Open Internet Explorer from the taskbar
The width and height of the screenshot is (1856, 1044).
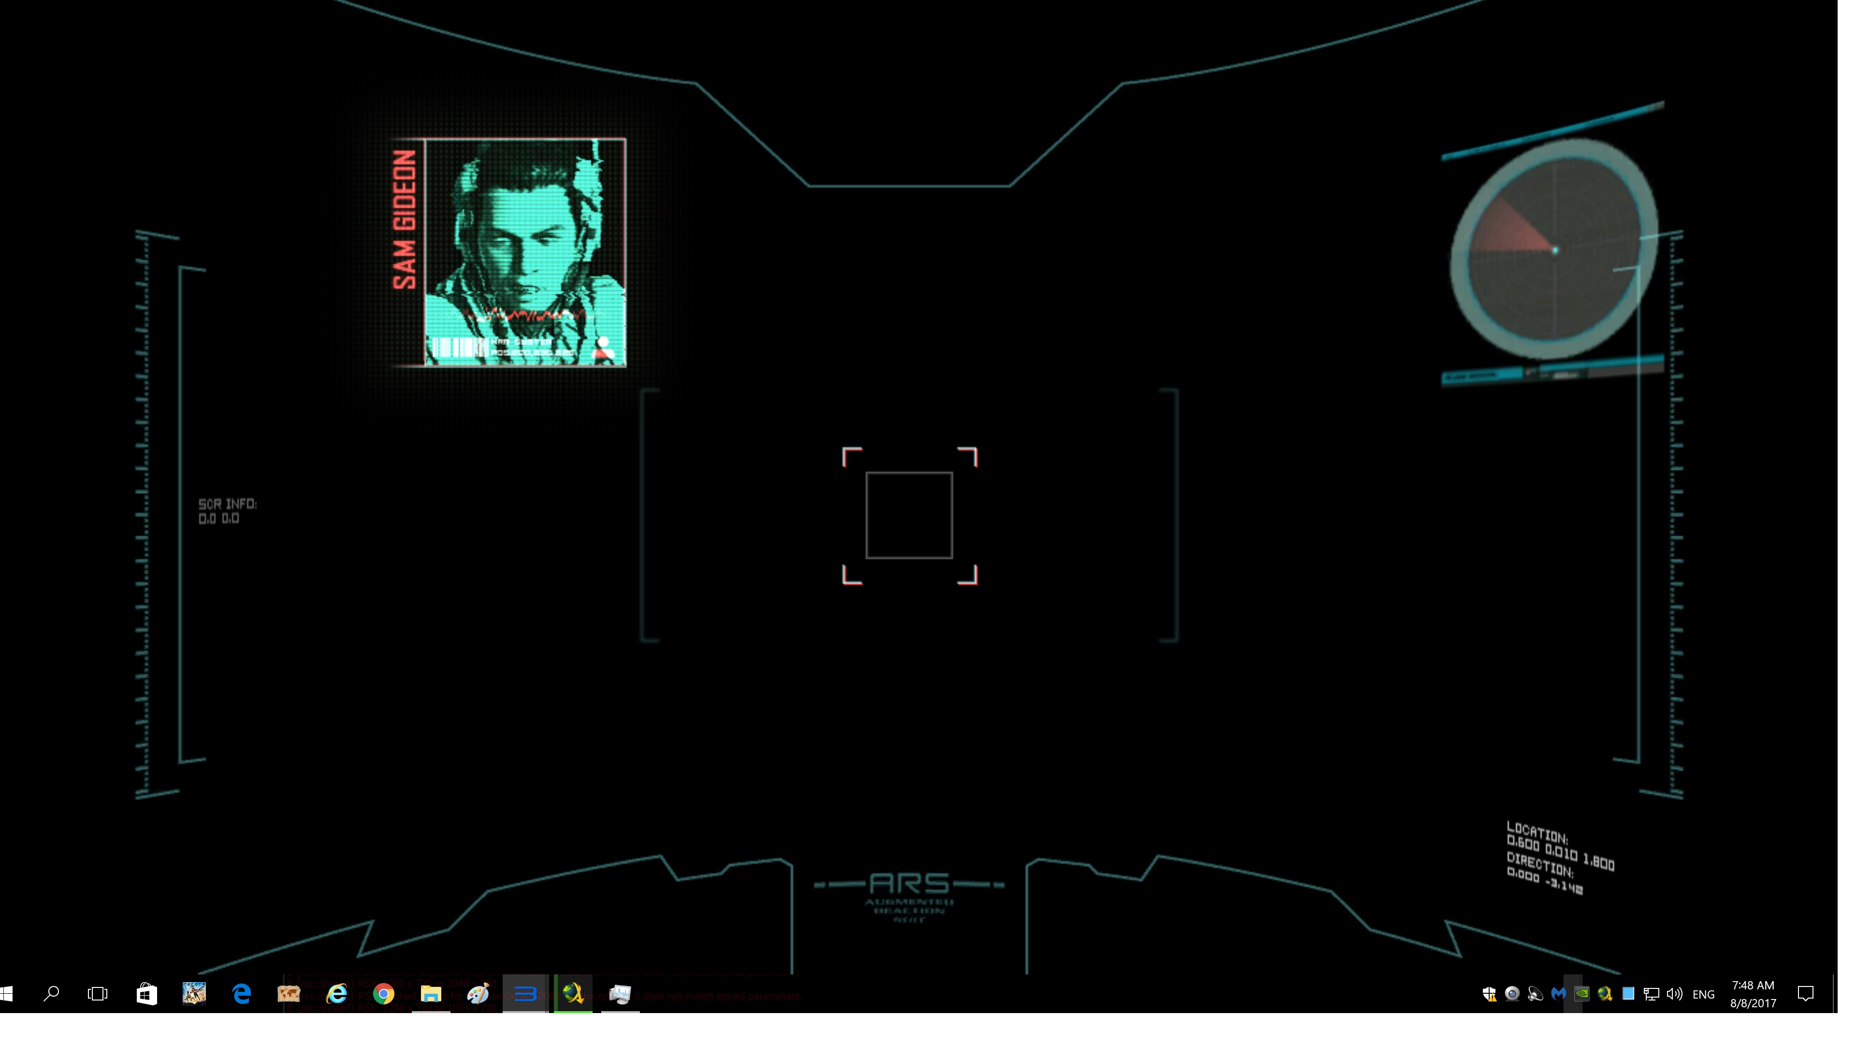[x=336, y=994]
